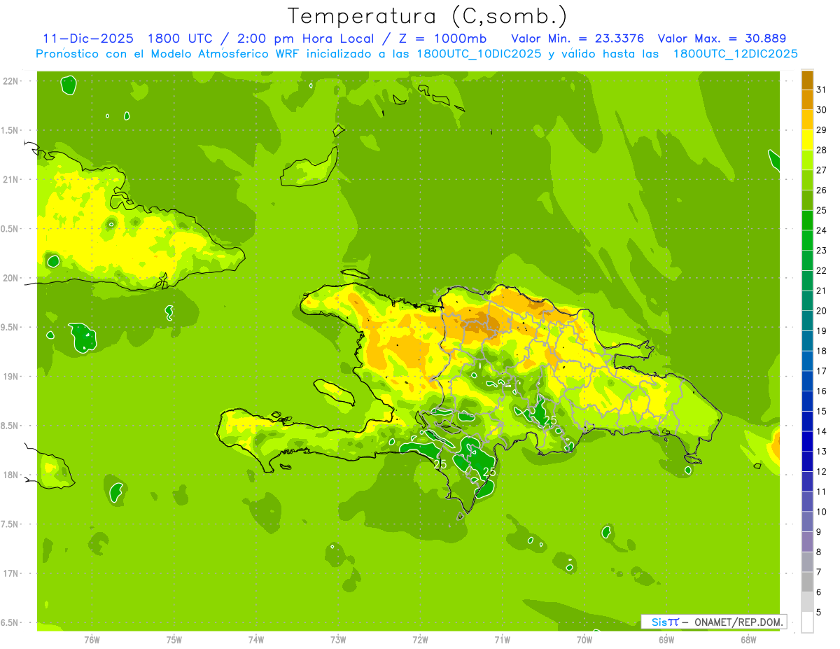Image resolution: width=840 pixels, height=649 pixels.
Task: Click the '1800UTC_12DIC2025' valid-until timestamp
Action: [x=735, y=54]
